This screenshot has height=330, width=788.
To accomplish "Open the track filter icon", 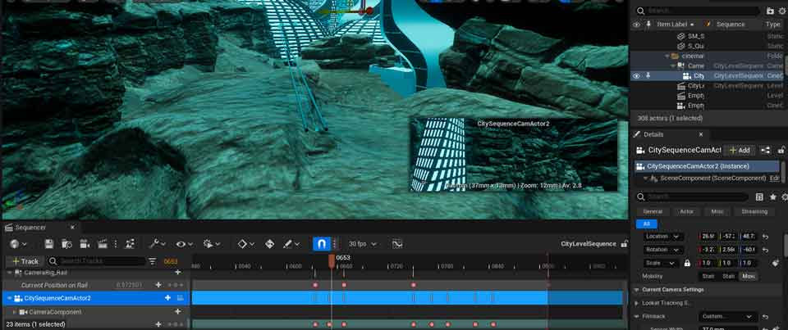I will tap(153, 261).
